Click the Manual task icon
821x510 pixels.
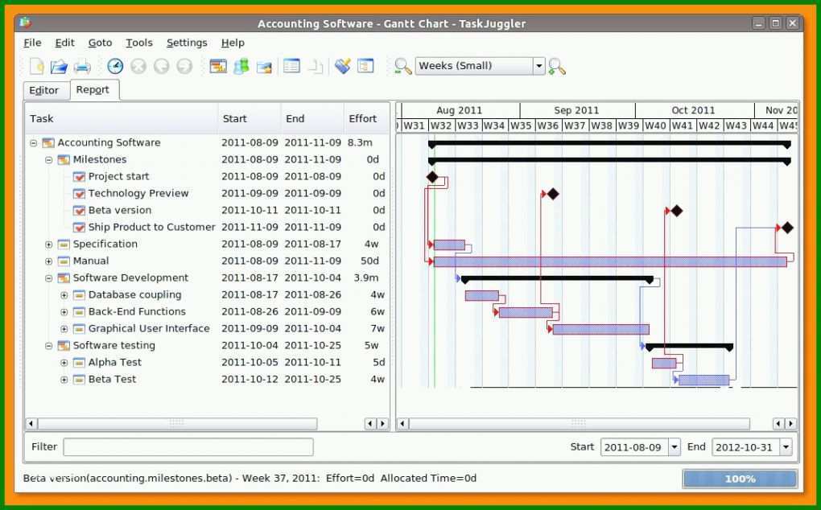point(64,261)
